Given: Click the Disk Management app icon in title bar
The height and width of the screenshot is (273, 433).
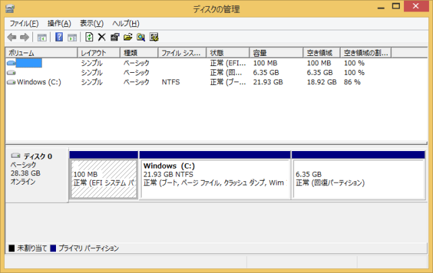Looking at the screenshot, I should [9, 9].
